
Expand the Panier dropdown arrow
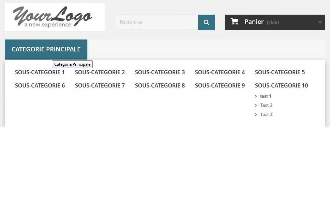point(320,22)
